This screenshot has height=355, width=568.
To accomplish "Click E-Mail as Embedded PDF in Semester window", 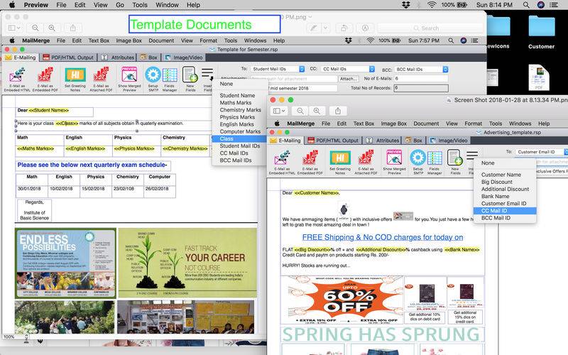I will 45,79.
